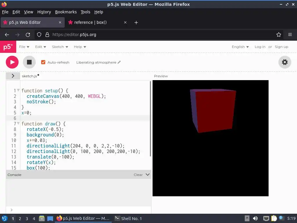Select the sketch name Liberating atmosphere

coord(96,62)
